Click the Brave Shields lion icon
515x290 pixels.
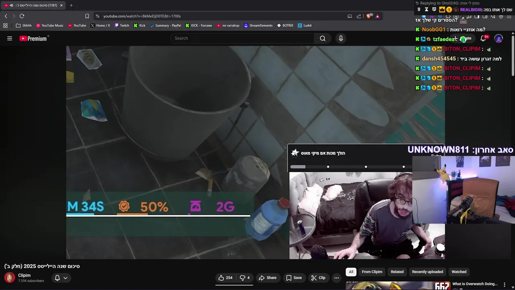pyautogui.click(x=368, y=16)
